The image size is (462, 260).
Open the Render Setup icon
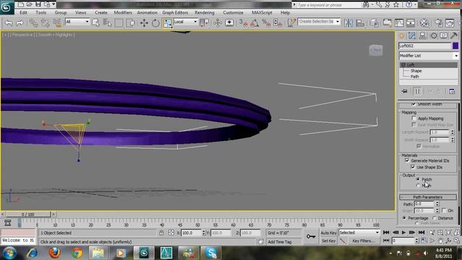(438, 22)
